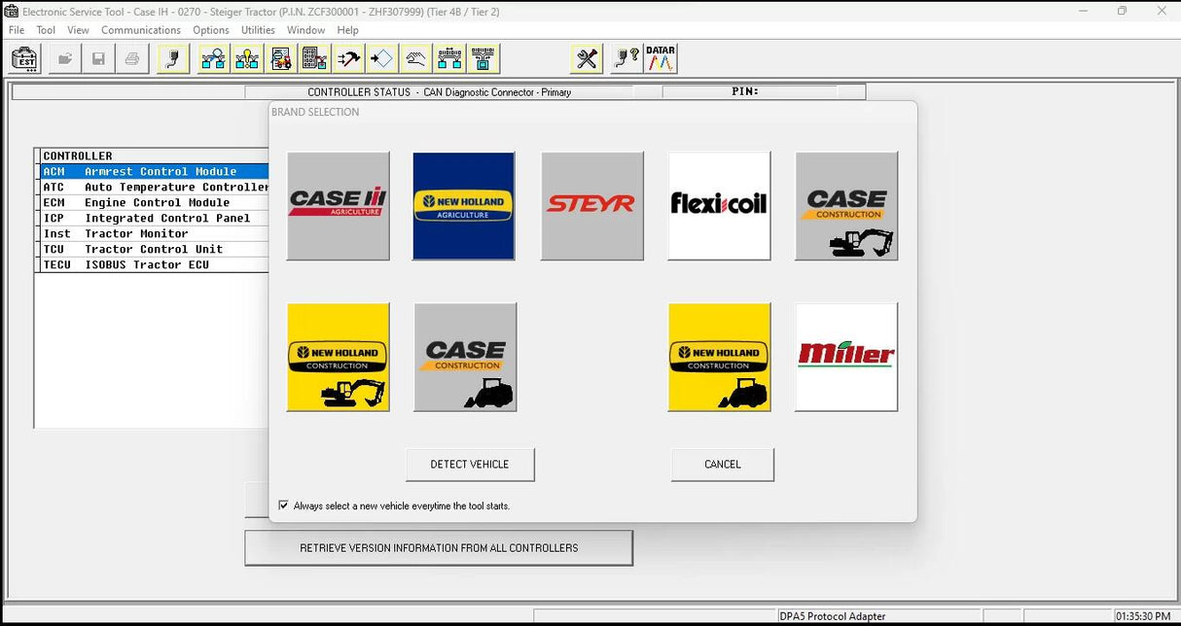
Task: Toggle the always select new vehicle checkbox
Action: 283,504
